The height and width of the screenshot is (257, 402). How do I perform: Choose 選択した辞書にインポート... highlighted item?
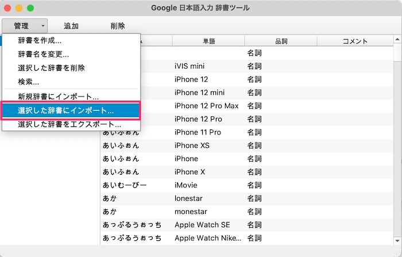71,110
